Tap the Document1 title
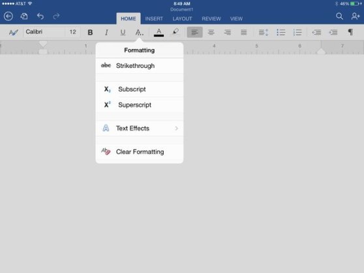 182,10
